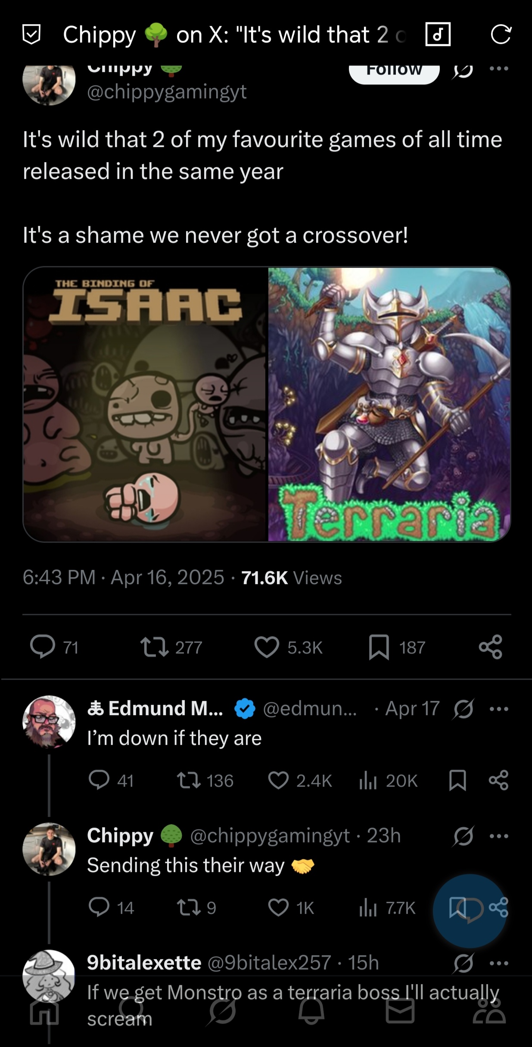Share the main post
Image resolution: width=532 pixels, height=1047 pixels.
pos(490,647)
